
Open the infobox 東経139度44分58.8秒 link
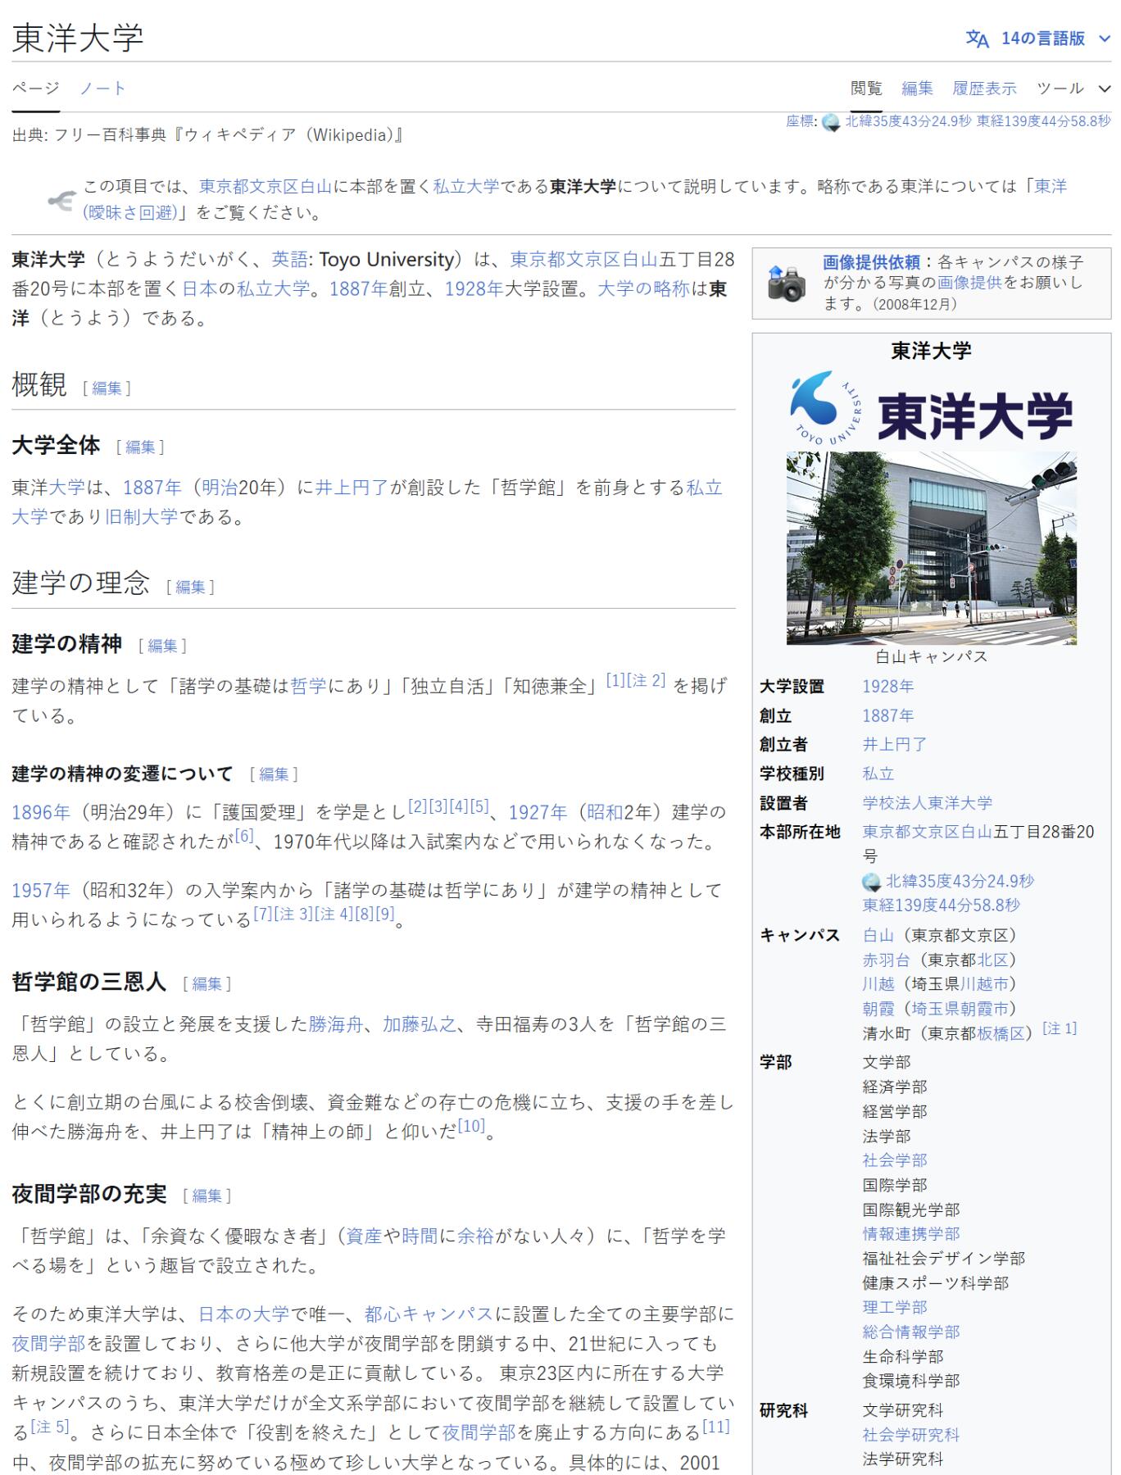[x=941, y=905]
